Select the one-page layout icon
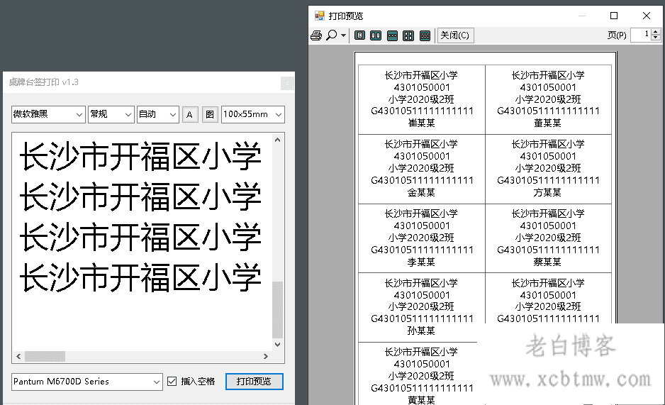This screenshot has width=665, height=405. (359, 35)
